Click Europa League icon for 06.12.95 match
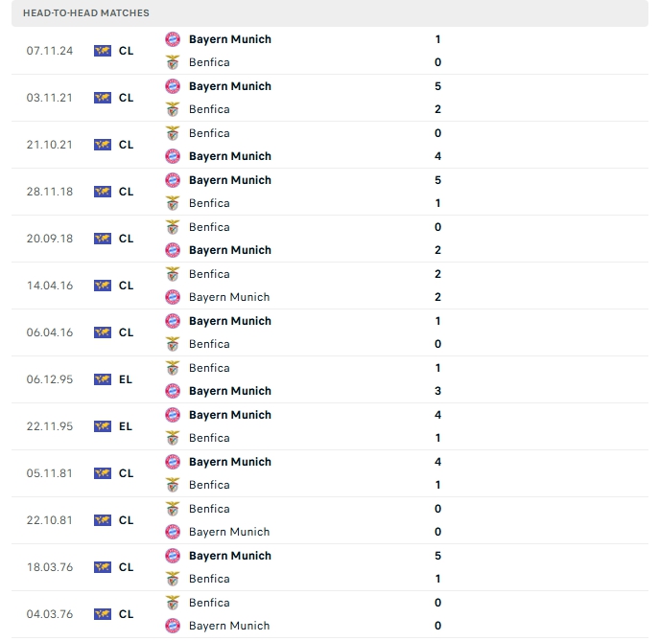The image size is (659, 641). point(103,379)
